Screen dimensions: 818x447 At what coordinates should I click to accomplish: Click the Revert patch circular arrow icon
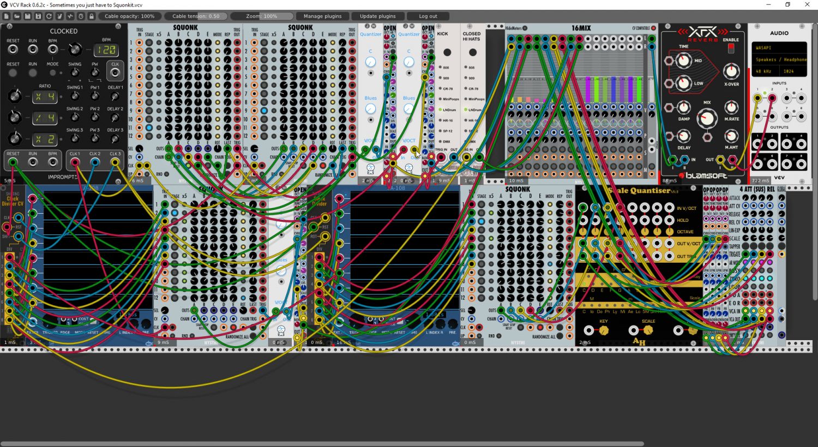coord(49,16)
